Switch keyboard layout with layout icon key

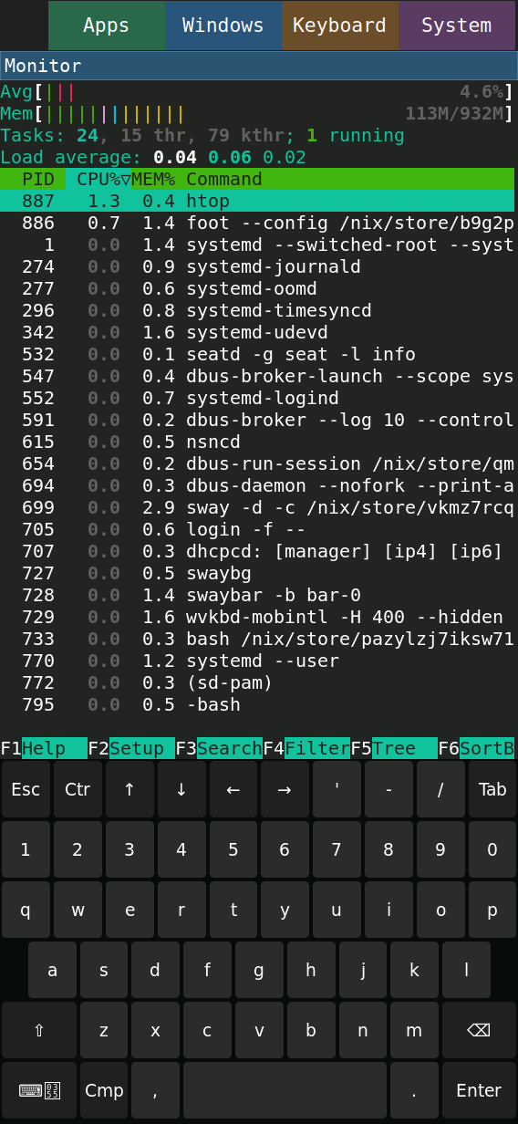click(x=38, y=1090)
